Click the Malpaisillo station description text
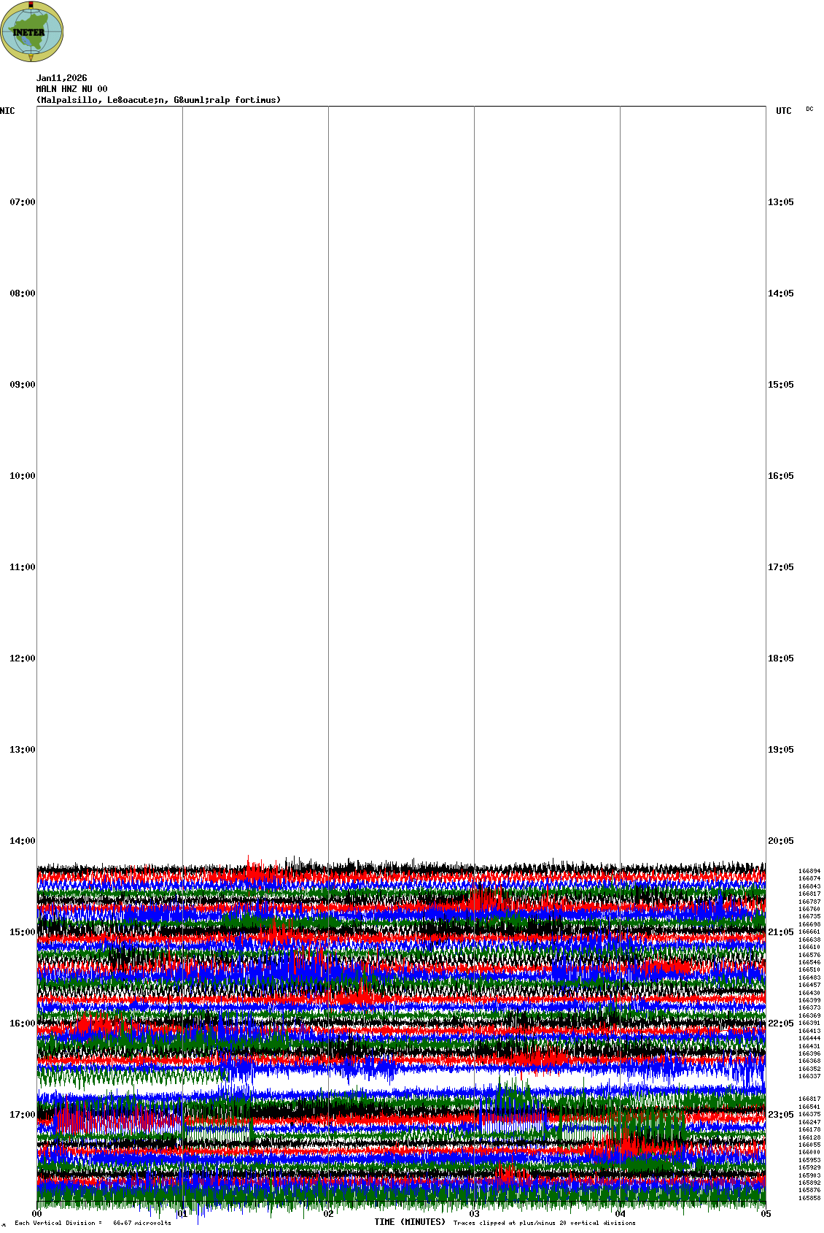 [158, 100]
